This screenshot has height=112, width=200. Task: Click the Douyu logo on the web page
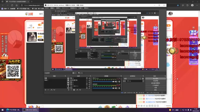29,14
